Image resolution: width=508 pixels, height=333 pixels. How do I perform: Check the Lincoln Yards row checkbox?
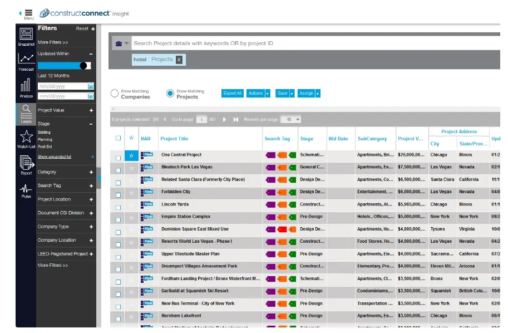coord(119,208)
